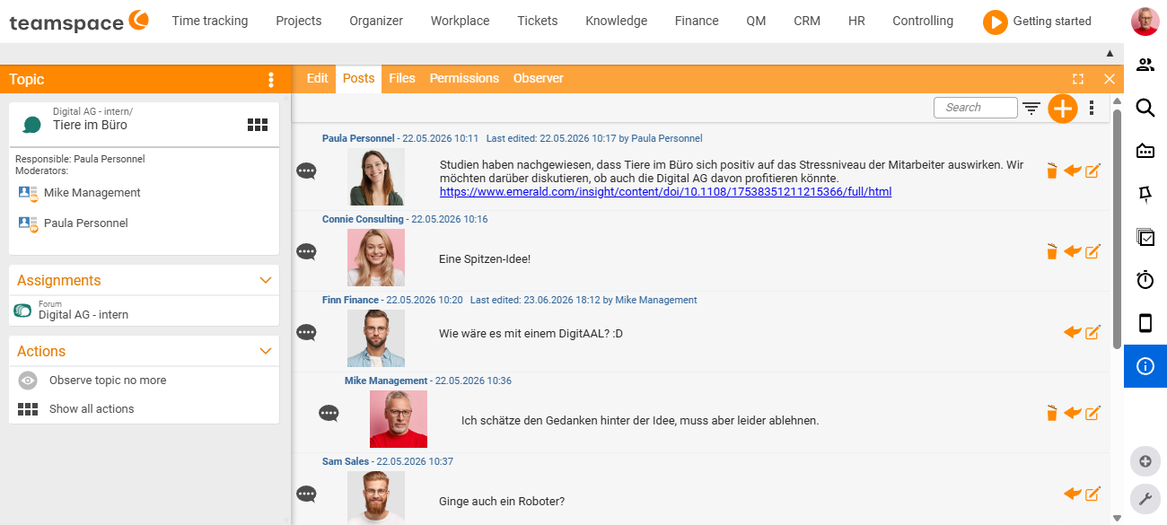Click speech bubble icon beside Mike Management's post
This screenshot has height=525, width=1167.
click(329, 413)
